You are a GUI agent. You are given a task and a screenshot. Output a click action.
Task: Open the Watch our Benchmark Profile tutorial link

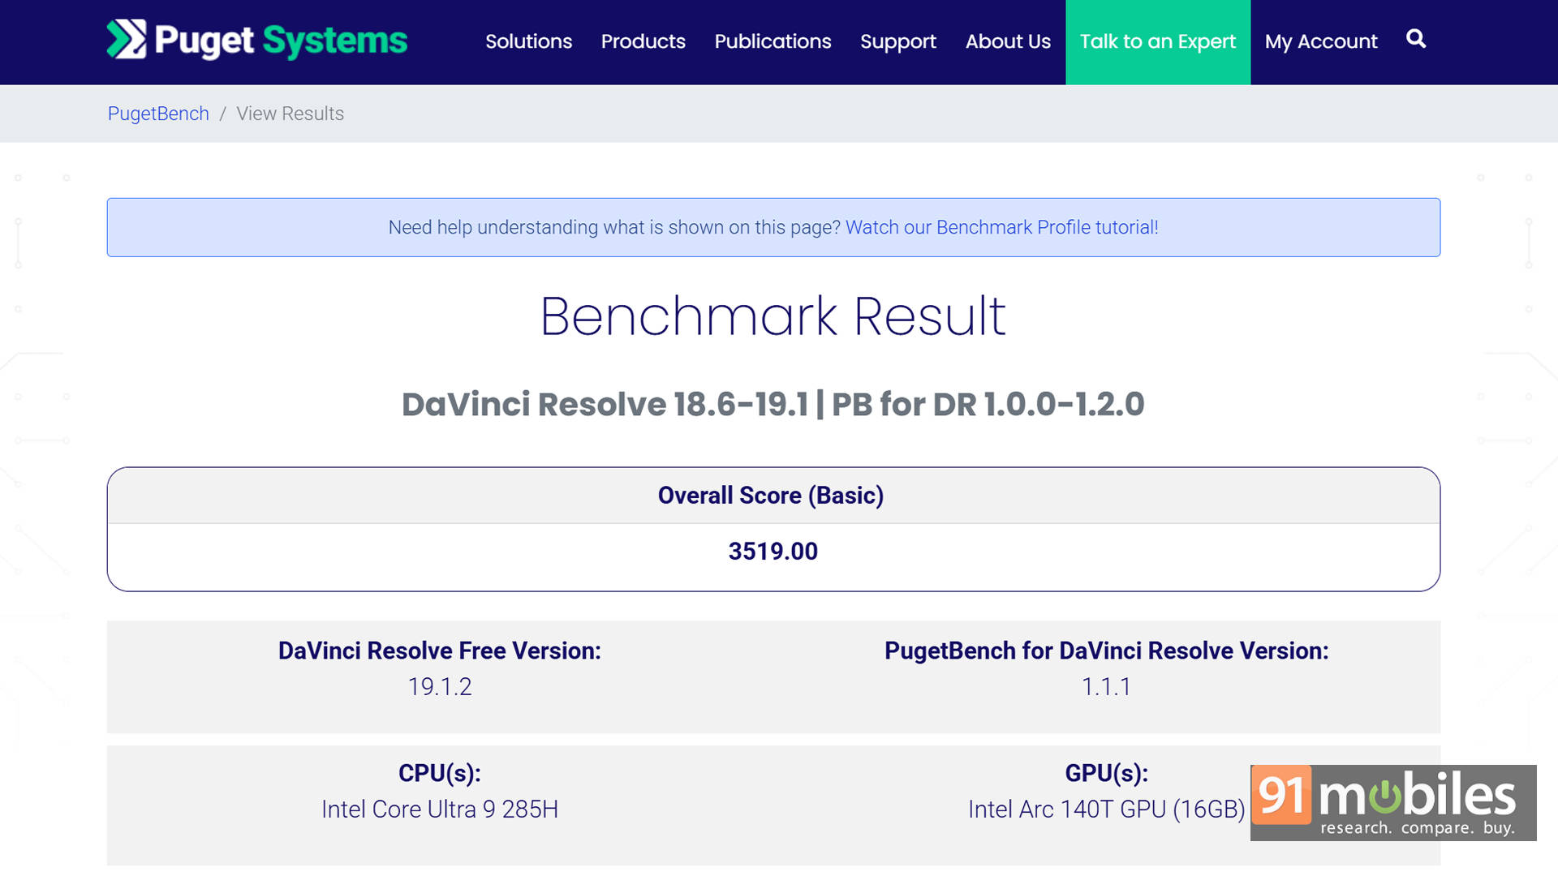tap(1002, 227)
